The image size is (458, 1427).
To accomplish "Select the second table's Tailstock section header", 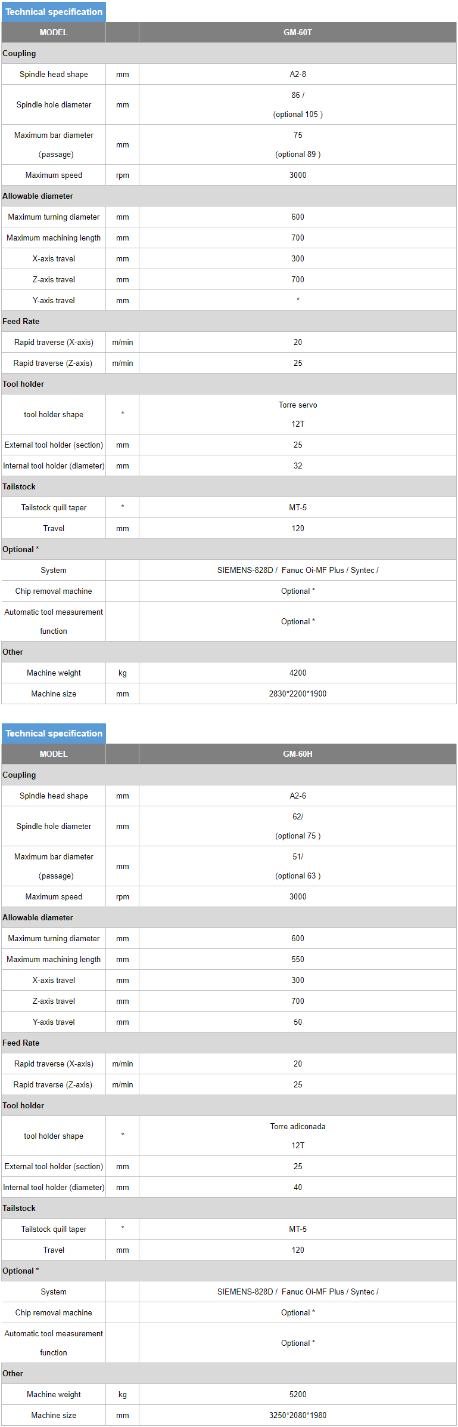I will (229, 1209).
